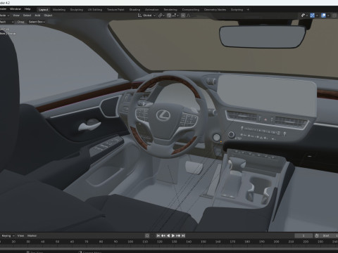The image size is (338, 253).
Task: Switch to the Layout workspace tab
Action: pyautogui.click(x=44, y=10)
